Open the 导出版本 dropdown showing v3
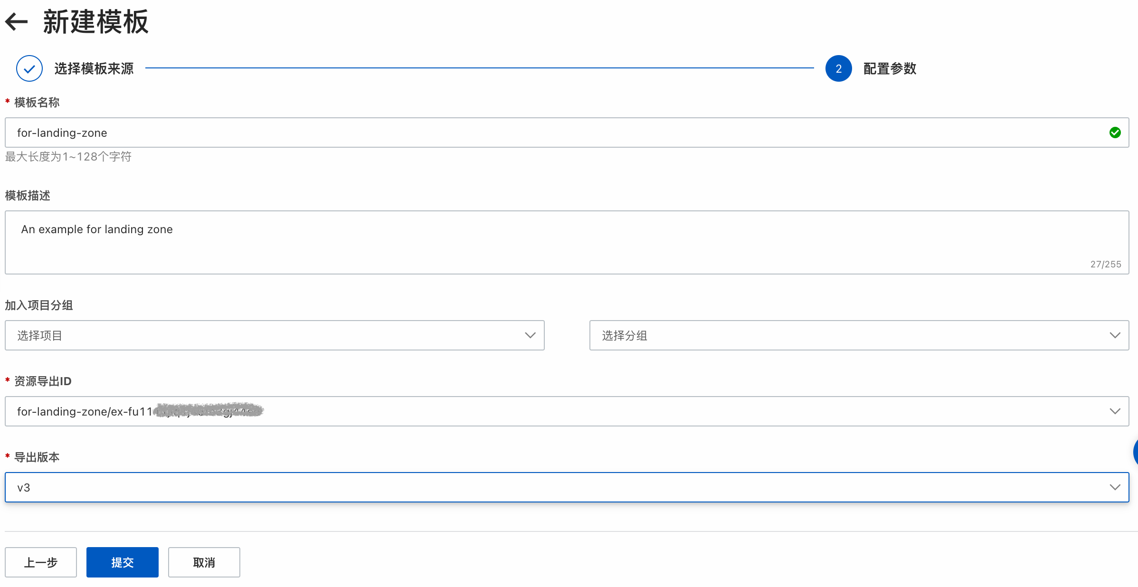The image size is (1138, 587). point(567,487)
